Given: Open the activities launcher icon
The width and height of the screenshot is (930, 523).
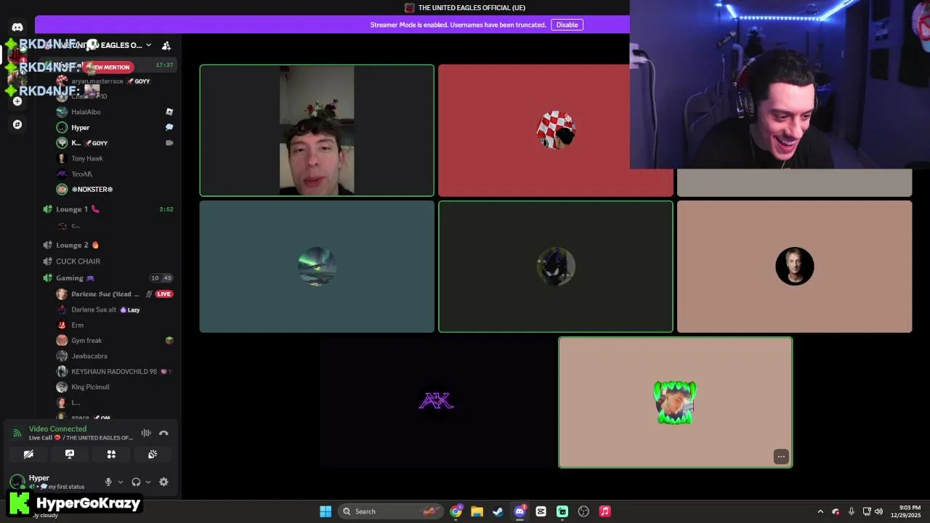Looking at the screenshot, I should coord(111,454).
